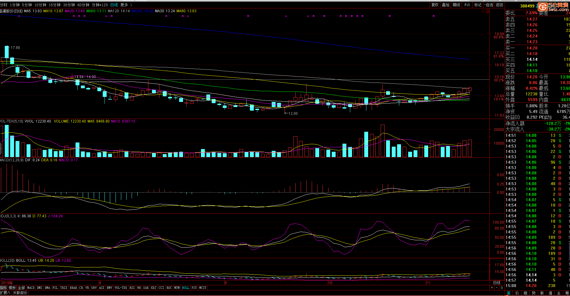The height and width of the screenshot is (296, 570).
Task: Select the PSY indicator tab
Action: pos(194,288)
